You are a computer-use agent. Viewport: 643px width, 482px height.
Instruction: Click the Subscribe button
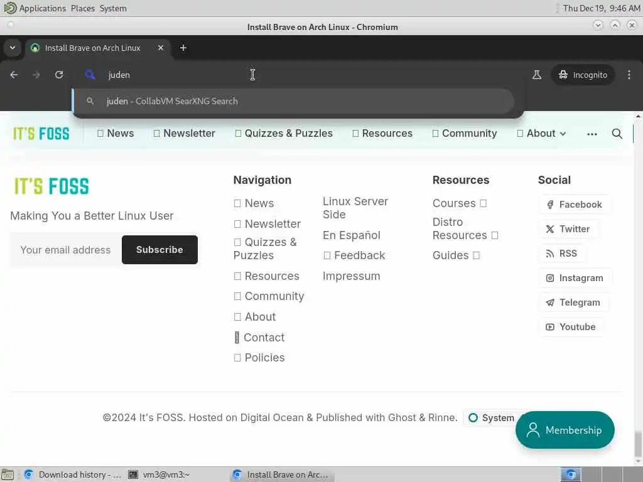pyautogui.click(x=159, y=250)
